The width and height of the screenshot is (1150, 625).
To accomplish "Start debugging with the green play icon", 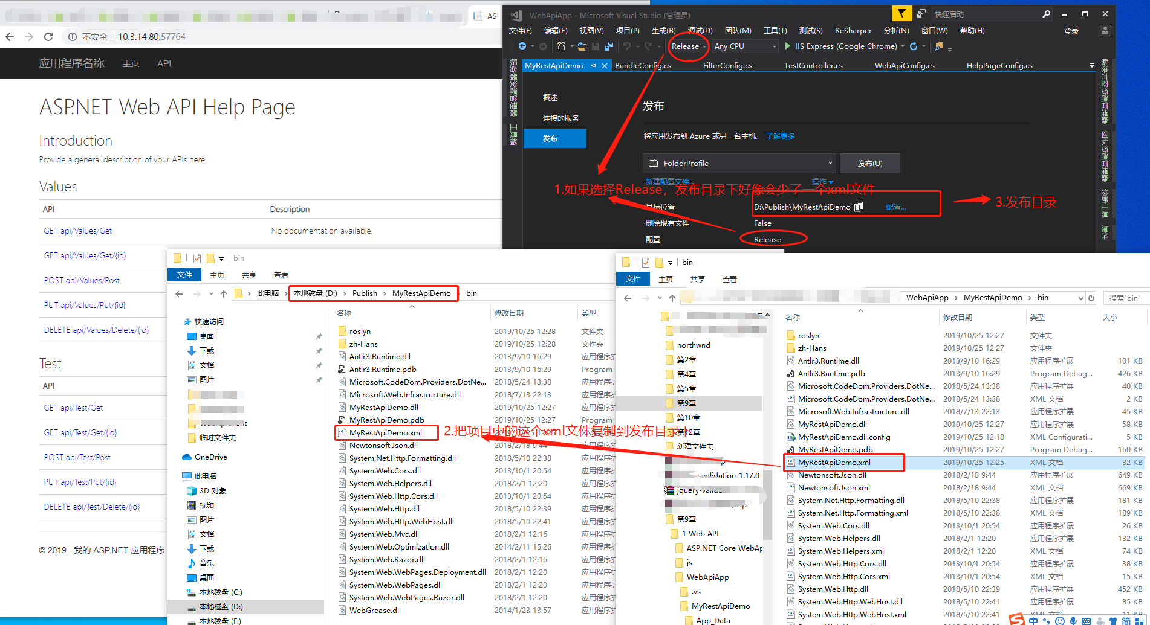I will click(788, 46).
